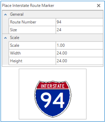Edit the Width value 24.00

[80, 53]
